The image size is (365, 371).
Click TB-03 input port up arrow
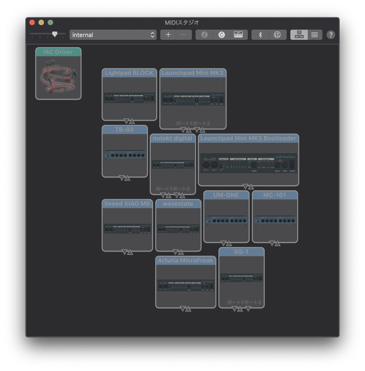[127, 178]
